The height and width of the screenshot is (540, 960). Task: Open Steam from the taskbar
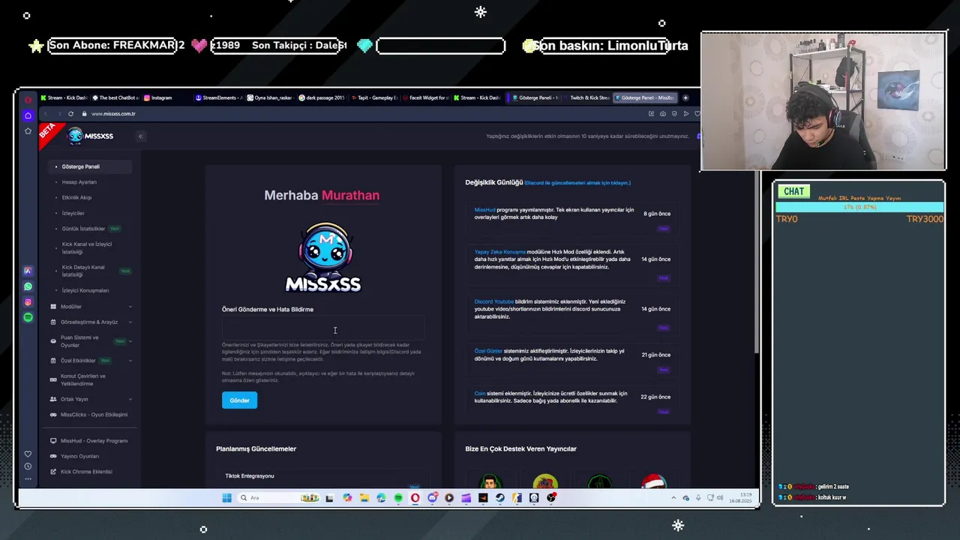pos(499,498)
